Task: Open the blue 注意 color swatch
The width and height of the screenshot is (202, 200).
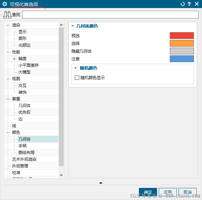Action: [182, 59]
